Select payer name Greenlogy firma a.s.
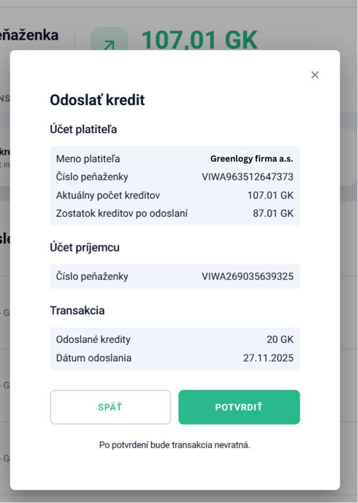This screenshot has height=503, width=358. point(251,159)
